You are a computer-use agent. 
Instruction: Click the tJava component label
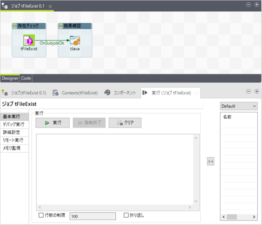click(75, 49)
